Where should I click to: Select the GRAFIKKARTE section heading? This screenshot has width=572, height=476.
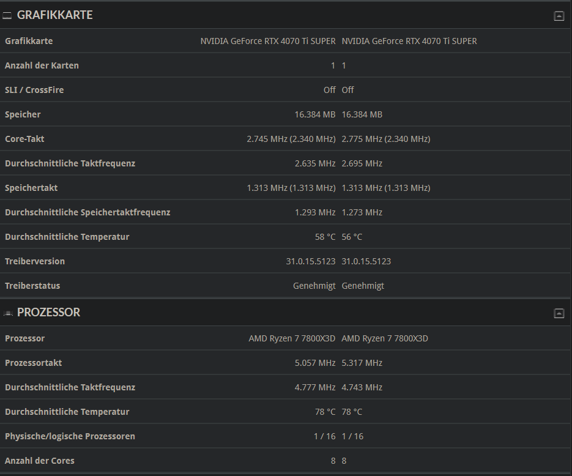click(54, 15)
